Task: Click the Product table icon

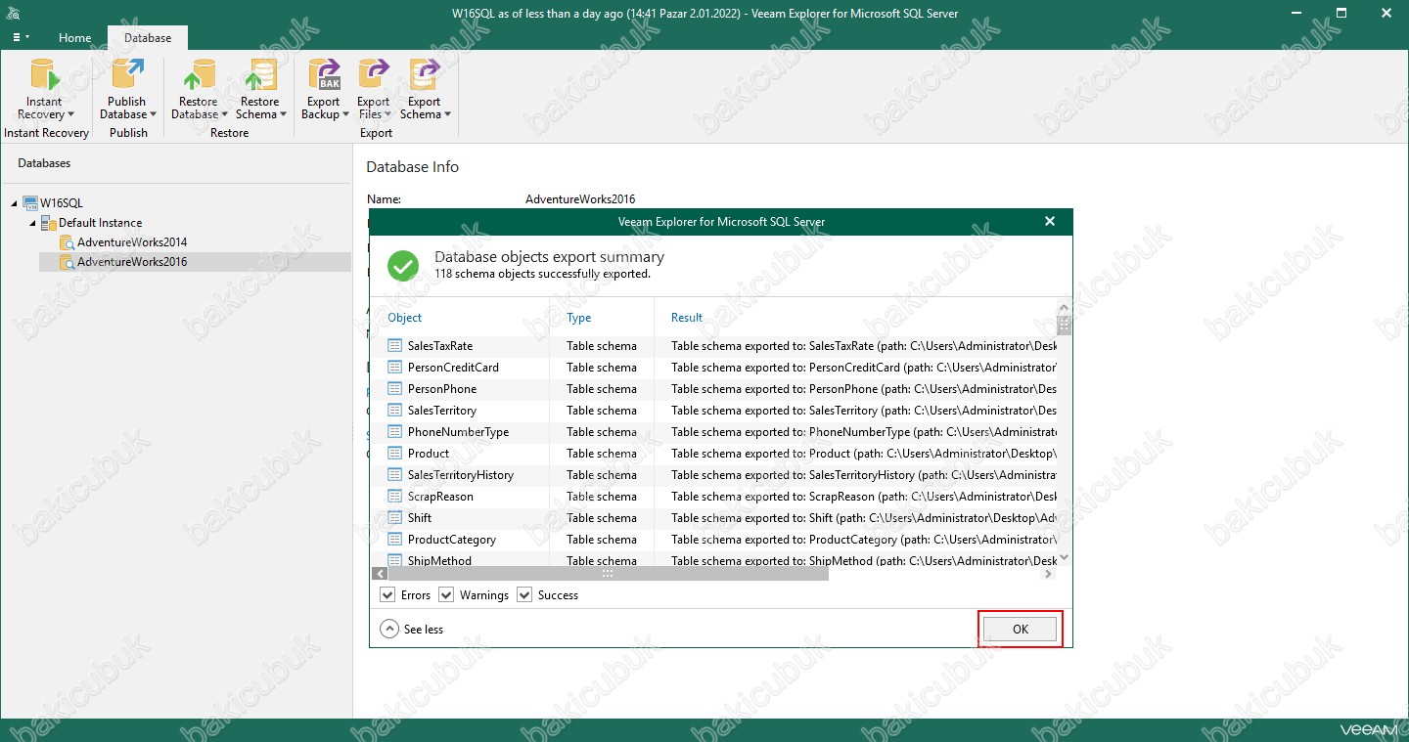Action: point(395,454)
